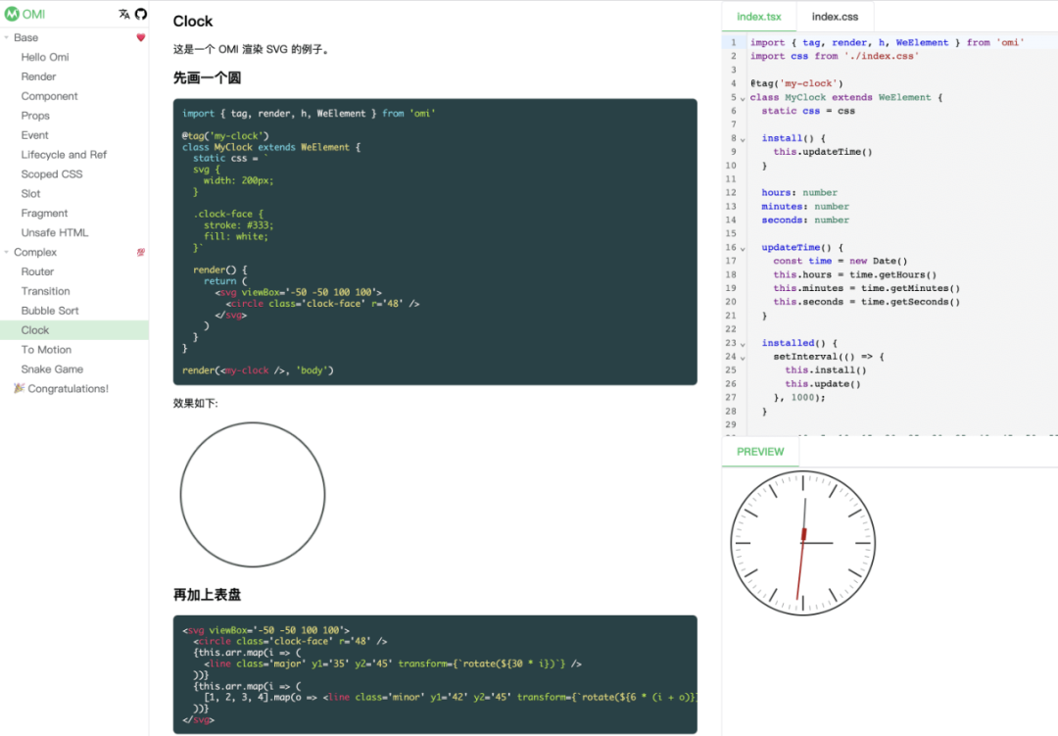Open the Congratulations! page
The height and width of the screenshot is (736, 1058).
tap(68, 389)
